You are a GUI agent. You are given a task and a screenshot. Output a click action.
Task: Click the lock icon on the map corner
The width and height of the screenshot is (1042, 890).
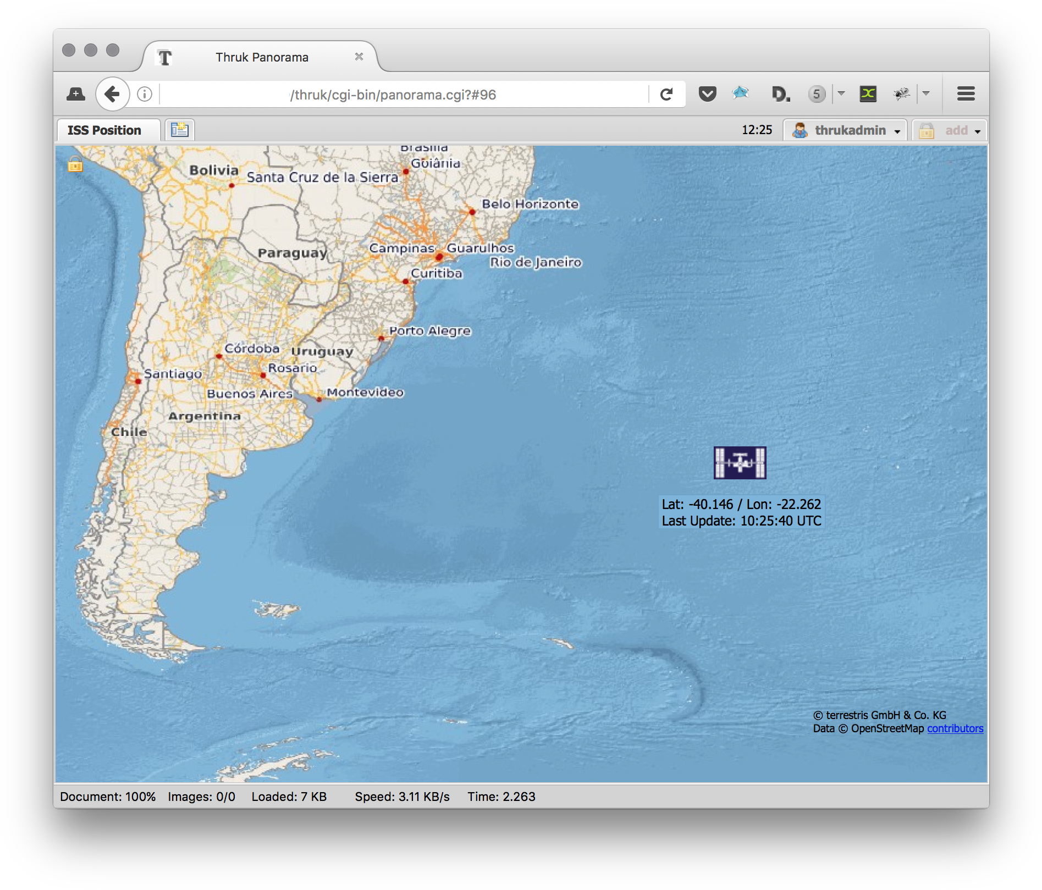(x=75, y=164)
